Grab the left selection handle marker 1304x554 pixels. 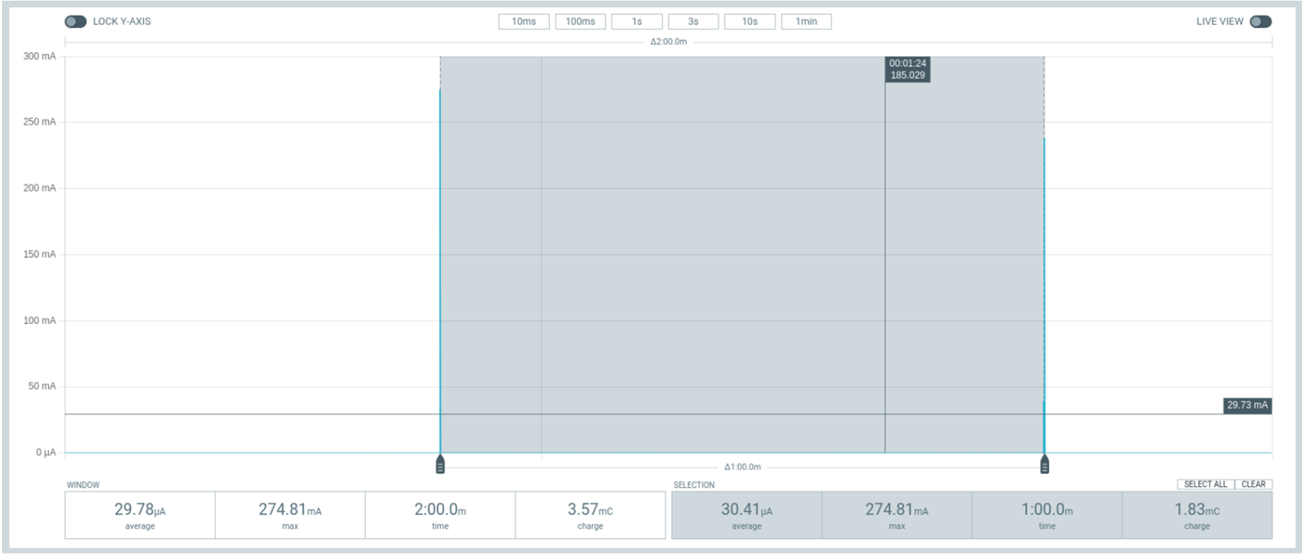click(440, 464)
